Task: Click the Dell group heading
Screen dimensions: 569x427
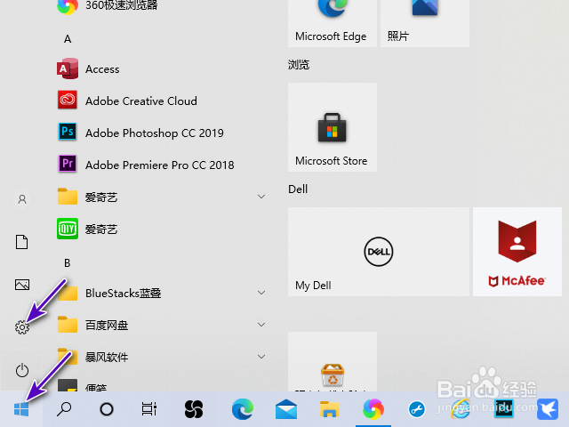Action: coord(298,189)
